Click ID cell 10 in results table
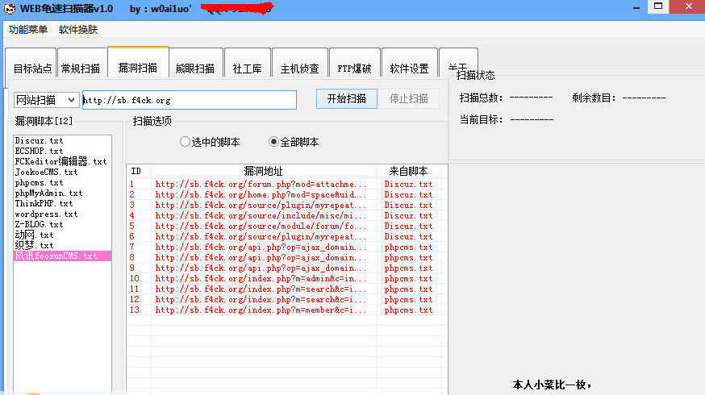Viewport: 705px width, 395px height. 135,278
